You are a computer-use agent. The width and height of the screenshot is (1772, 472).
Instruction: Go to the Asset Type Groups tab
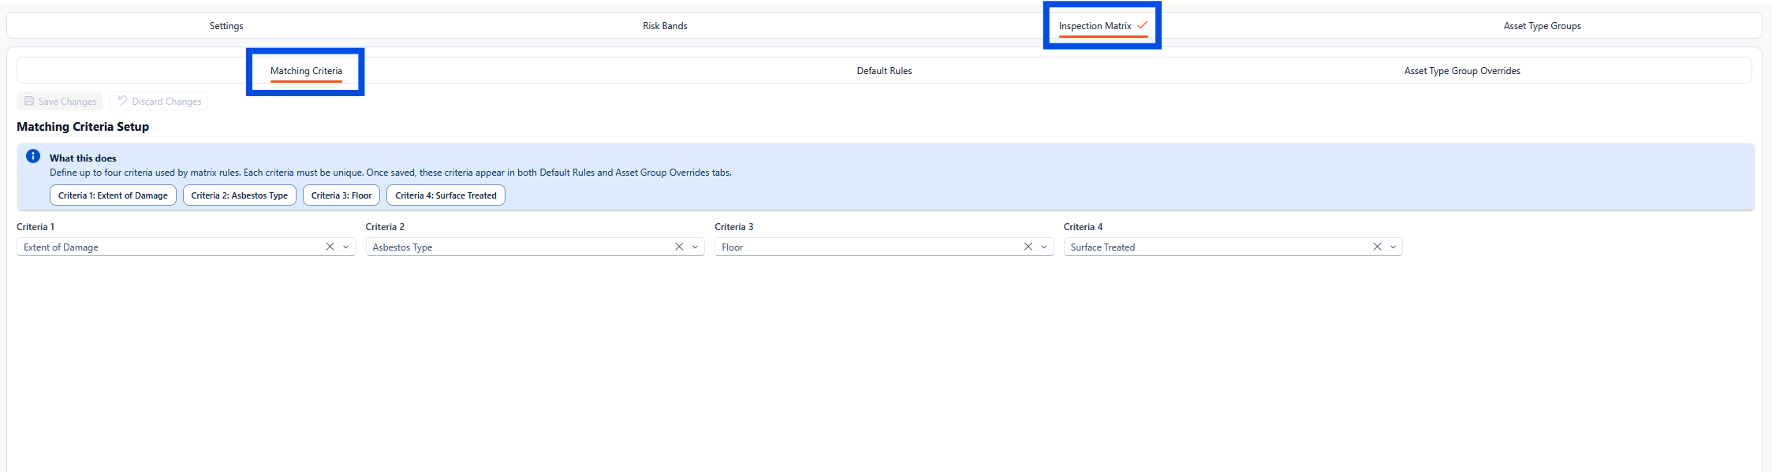point(1542,26)
